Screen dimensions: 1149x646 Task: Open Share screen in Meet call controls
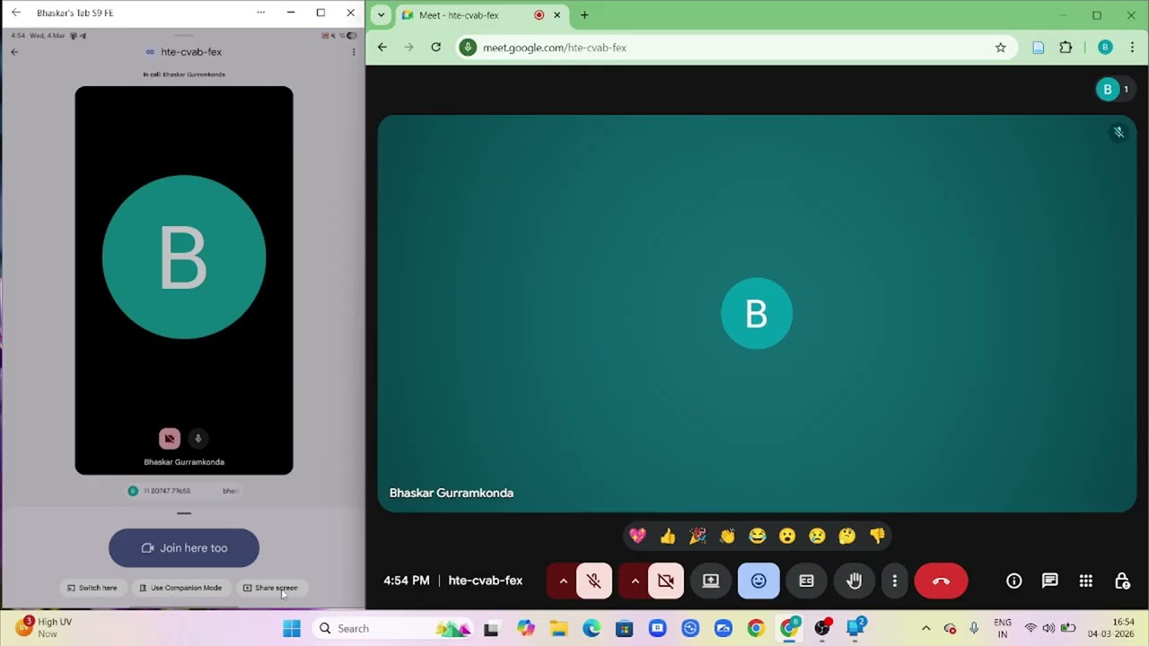711,581
